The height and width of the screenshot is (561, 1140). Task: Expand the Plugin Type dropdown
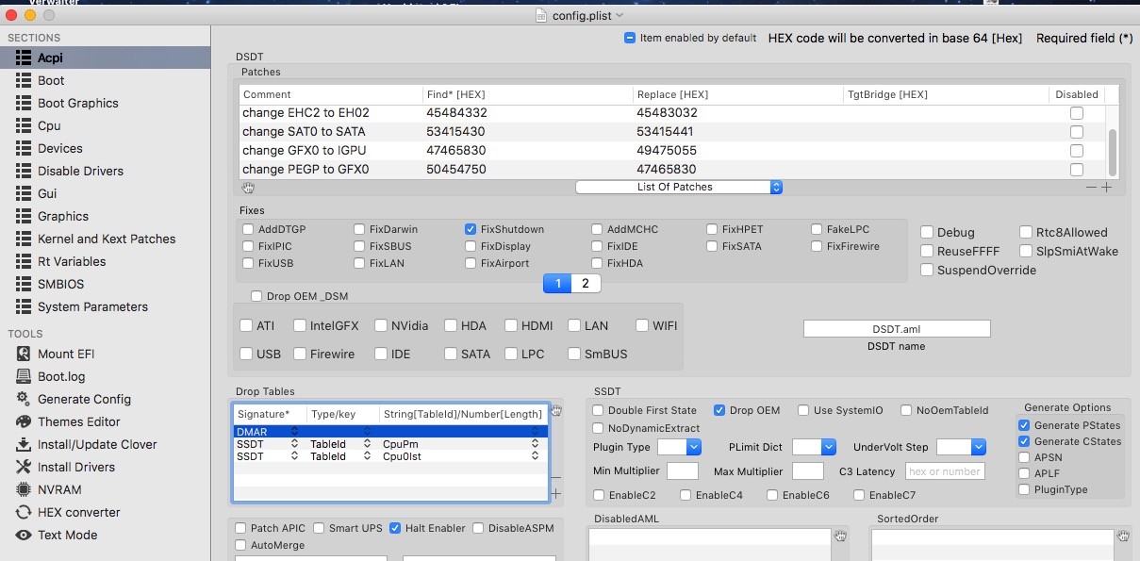coord(679,447)
